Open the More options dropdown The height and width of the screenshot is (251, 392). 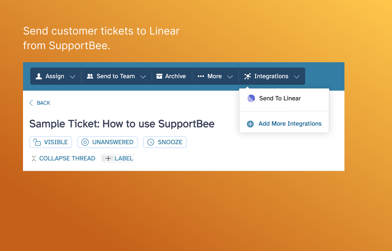[215, 76]
